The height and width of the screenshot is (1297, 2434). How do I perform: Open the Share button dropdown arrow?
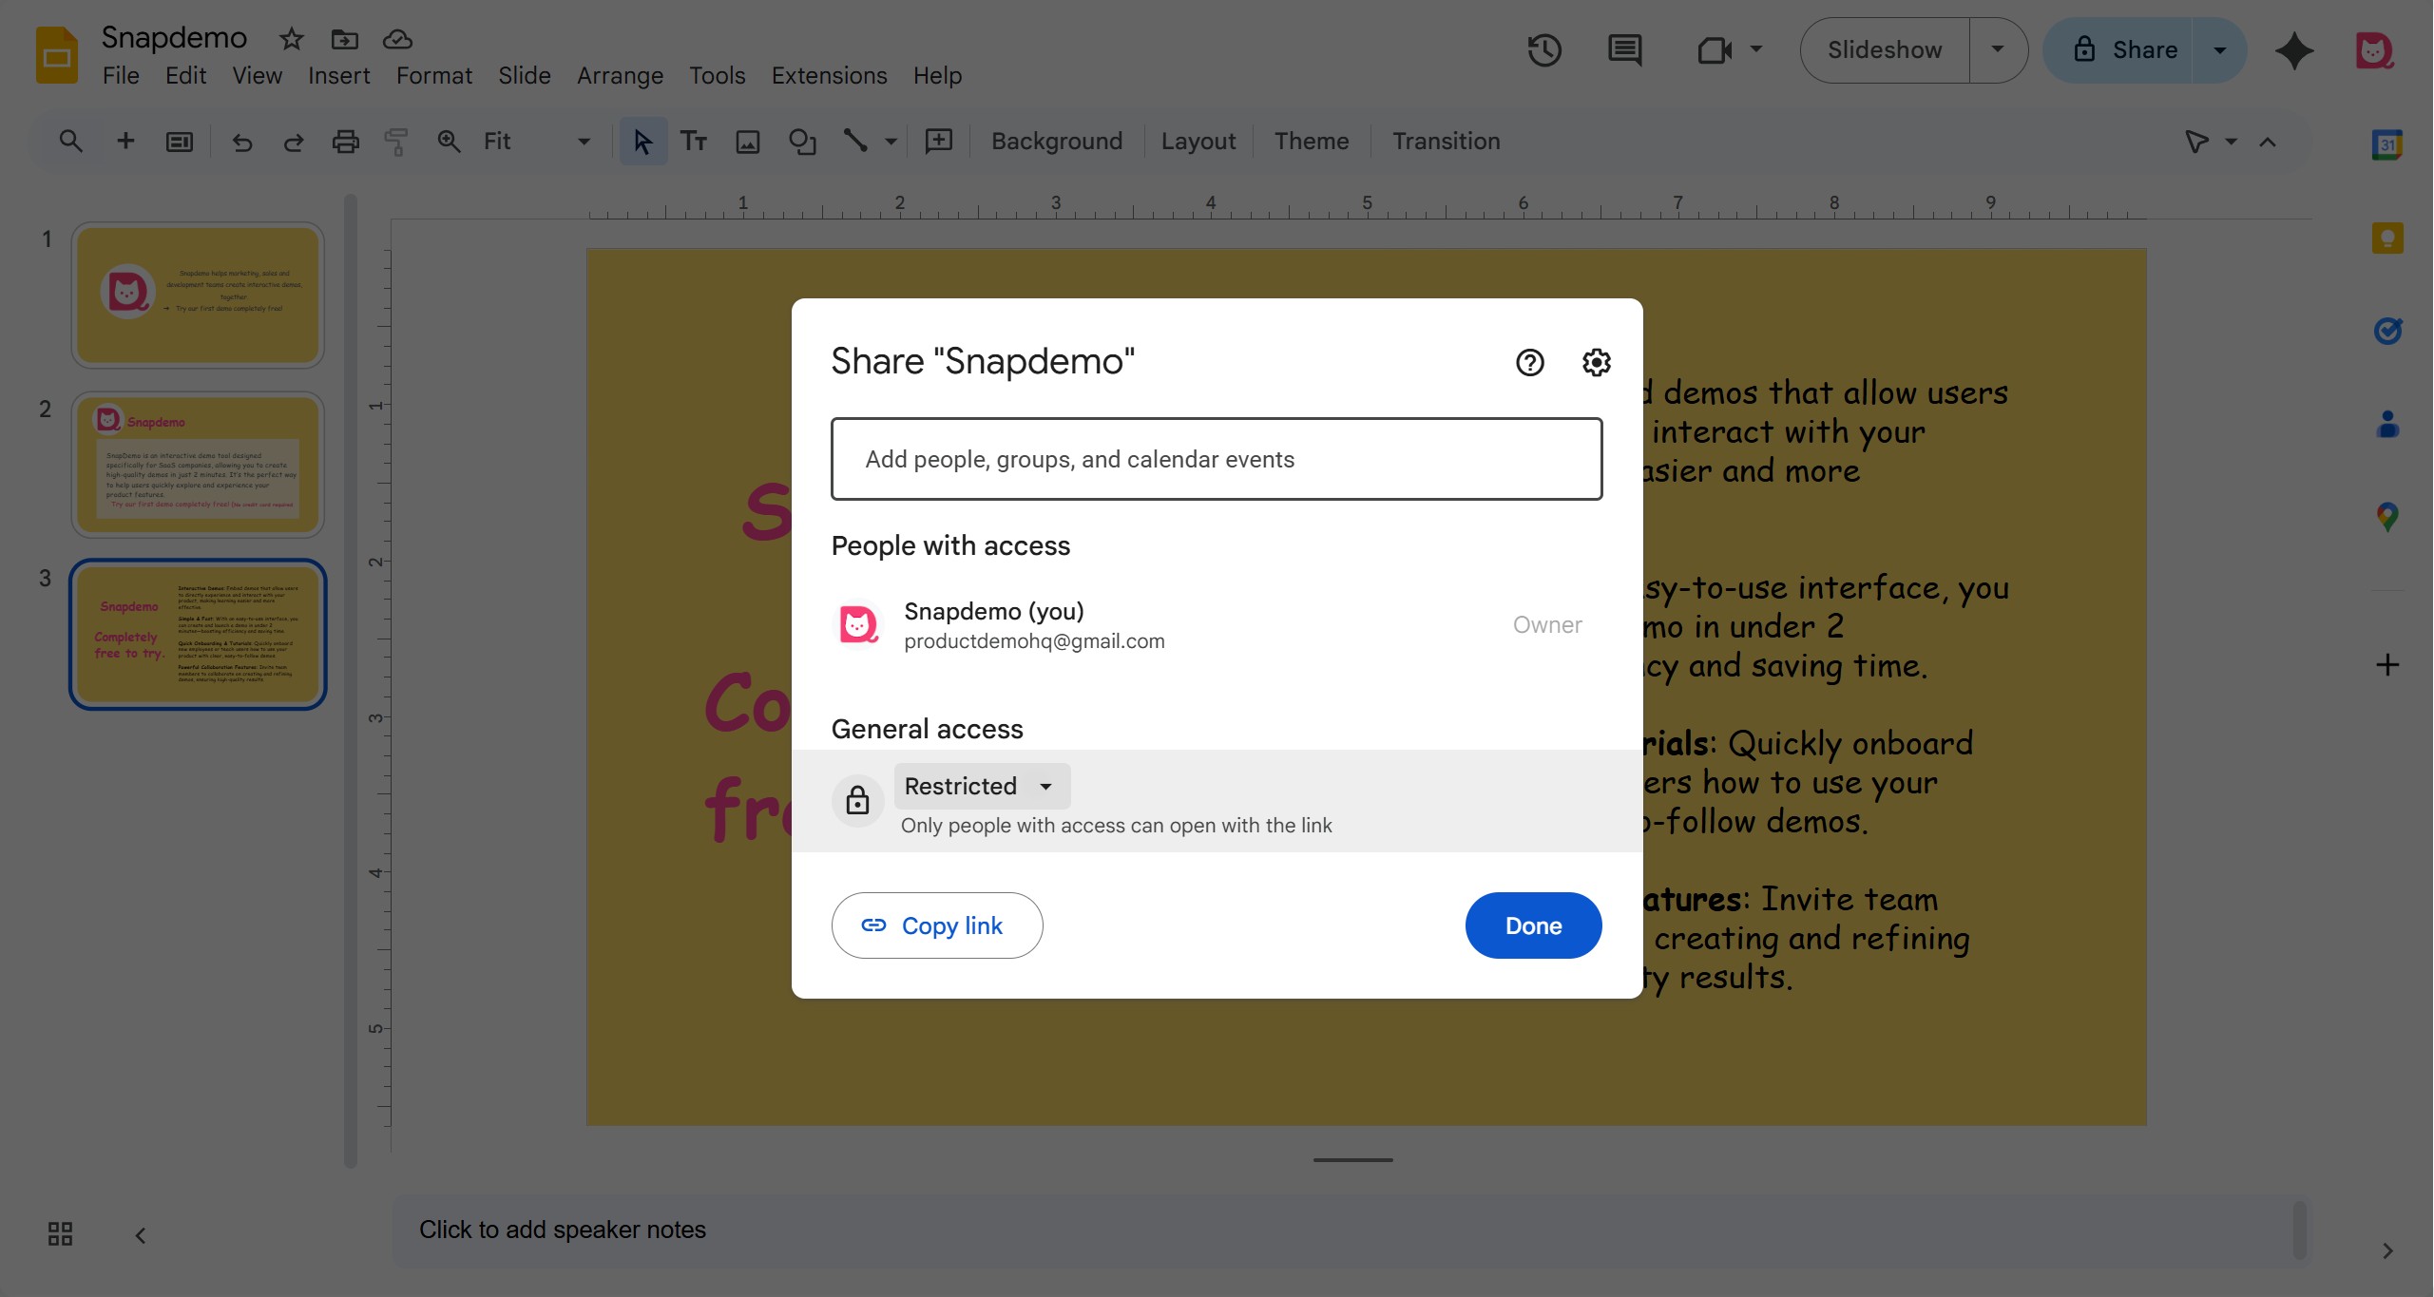2220,50
